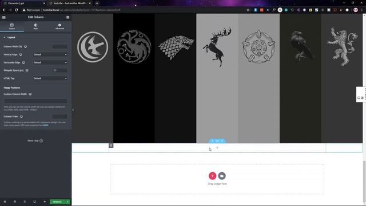The width and height of the screenshot is (366, 206).
Task: Bookmark this page with the star icon
Action: click(248, 10)
